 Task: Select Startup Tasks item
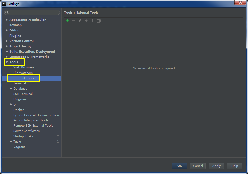point(23,136)
